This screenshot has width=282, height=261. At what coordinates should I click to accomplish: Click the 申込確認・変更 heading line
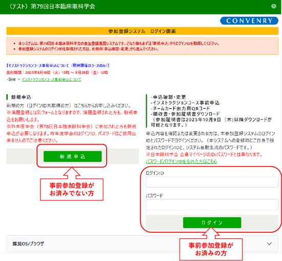tap(168, 97)
